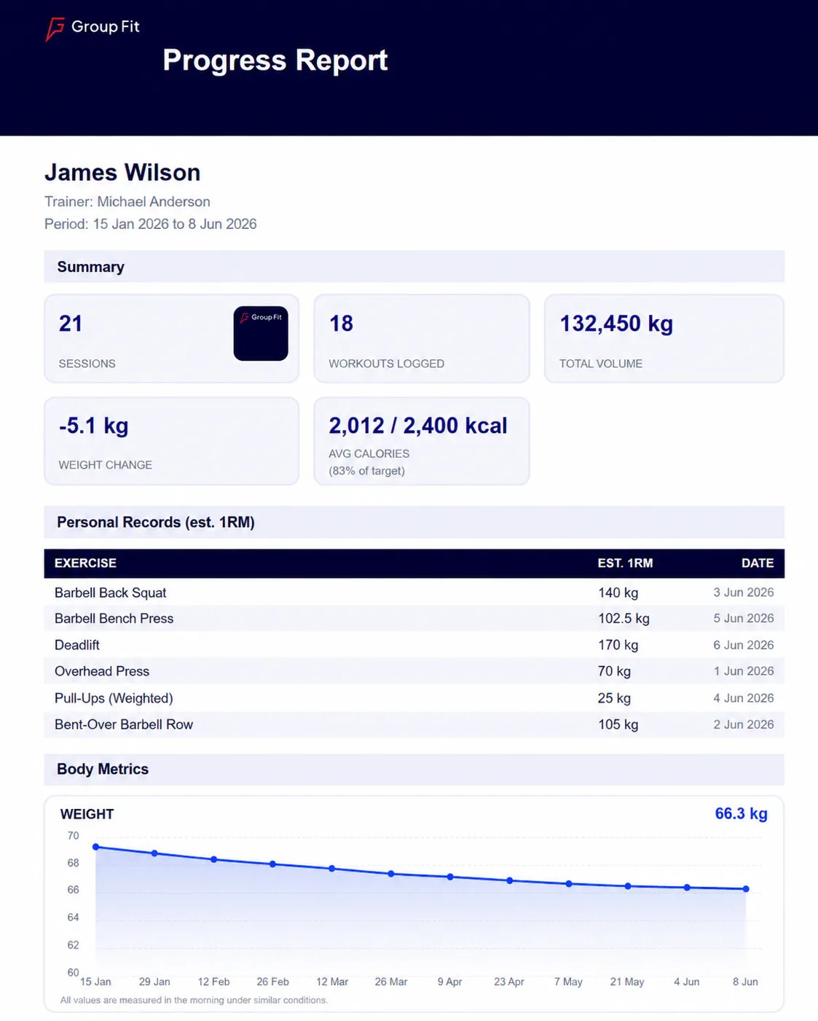Click the 8 Jun data point on chart

746,889
